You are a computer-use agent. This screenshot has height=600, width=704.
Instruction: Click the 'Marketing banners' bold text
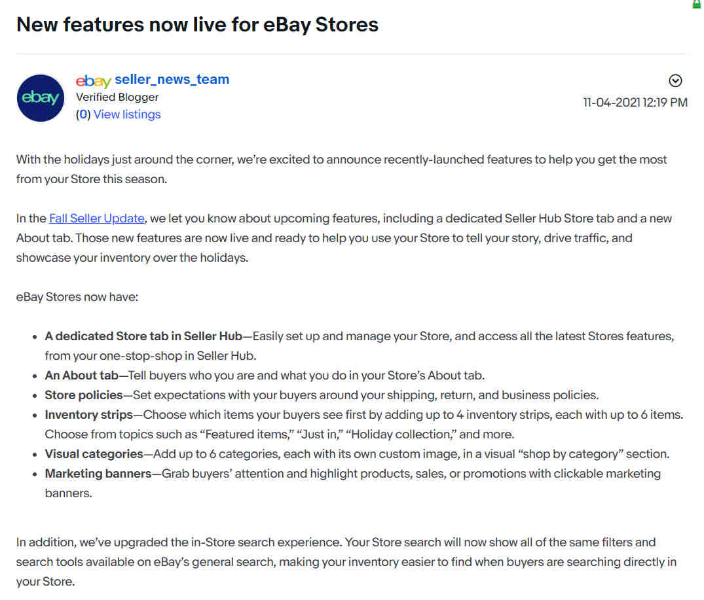point(98,474)
